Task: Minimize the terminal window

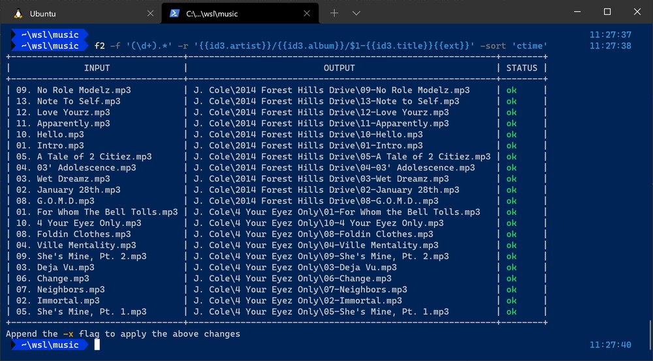Action: pyautogui.click(x=577, y=12)
